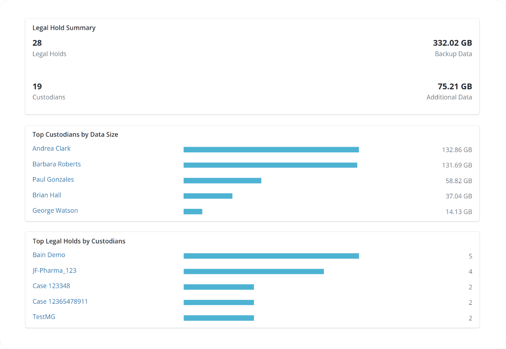Open George Watson custodian details
Image resolution: width=506 pixels, height=349 pixels.
[x=55, y=211]
